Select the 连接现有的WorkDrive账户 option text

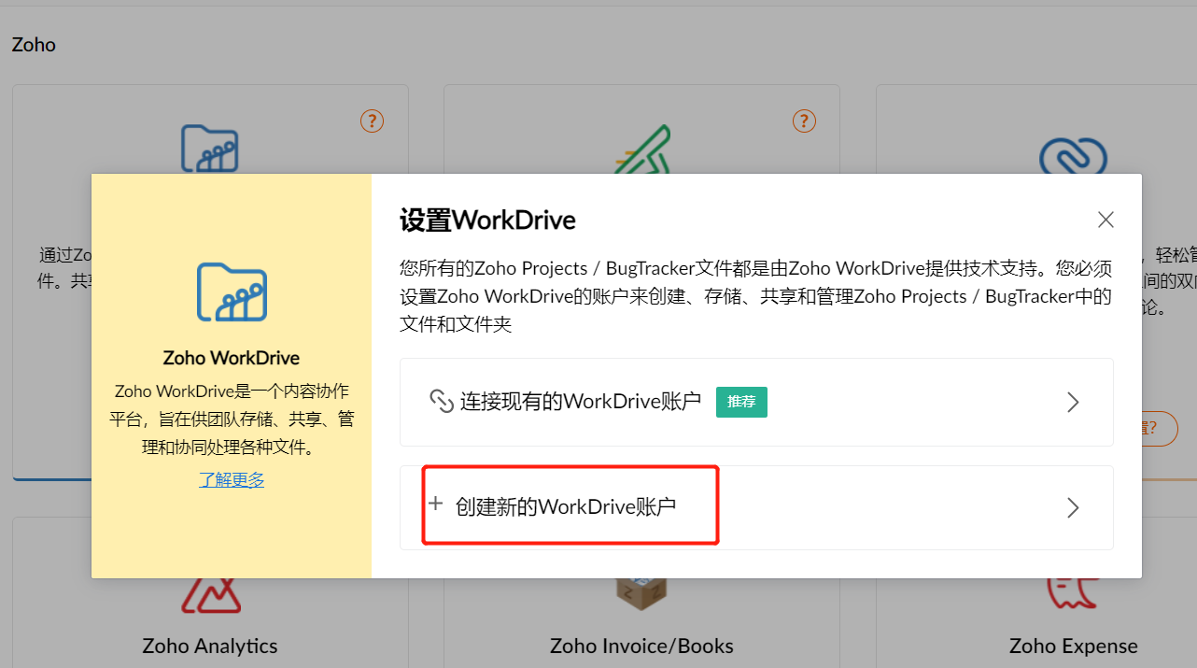click(580, 402)
